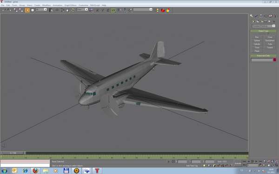
Task: Open the Select by Name dialog
Action: (x=51, y=10)
